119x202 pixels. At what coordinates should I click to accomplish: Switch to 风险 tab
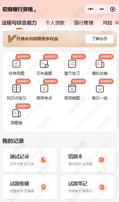pos(107,23)
